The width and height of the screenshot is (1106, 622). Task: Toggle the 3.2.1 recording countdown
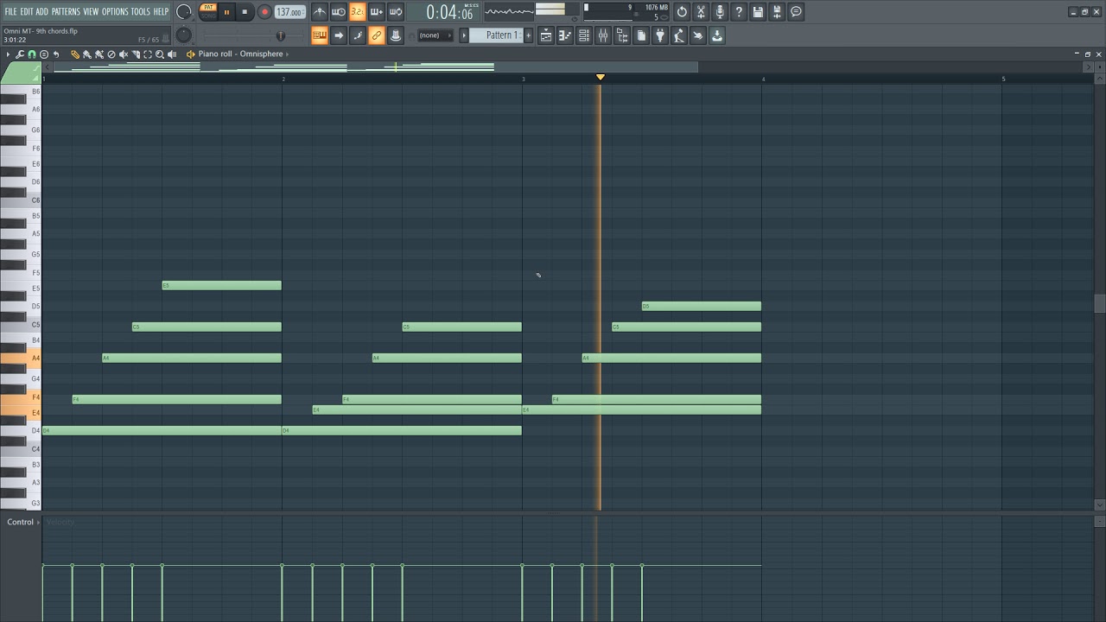pos(358,12)
